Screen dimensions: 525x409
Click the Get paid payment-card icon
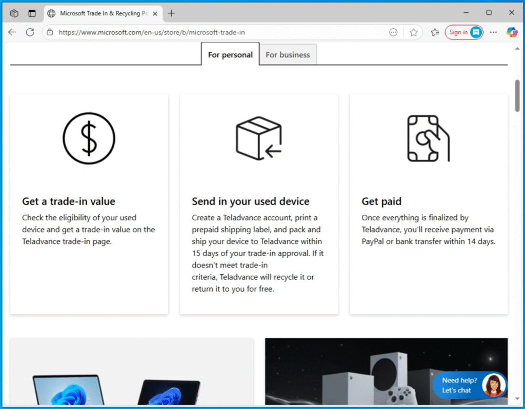(429, 138)
